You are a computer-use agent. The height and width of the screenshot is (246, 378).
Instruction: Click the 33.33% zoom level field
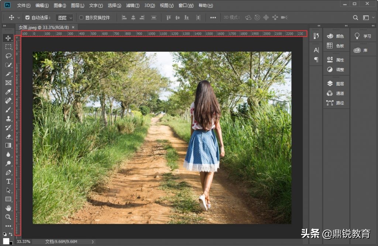(24, 242)
